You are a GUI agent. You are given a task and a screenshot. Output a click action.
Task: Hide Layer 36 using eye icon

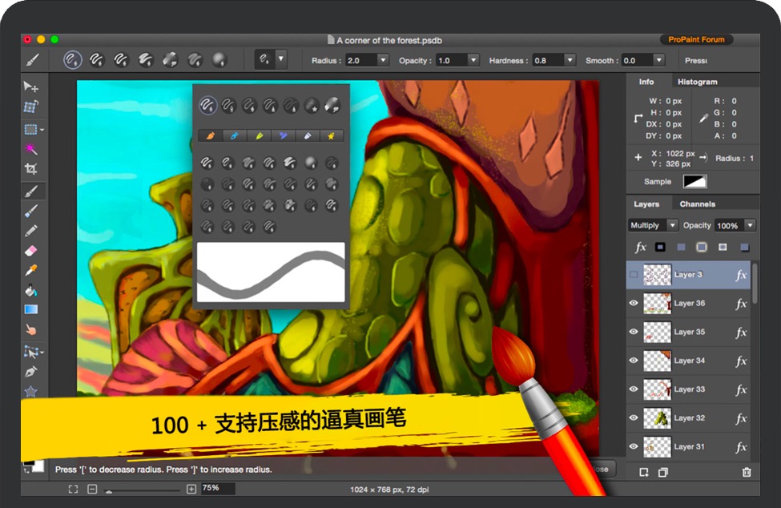coord(634,304)
